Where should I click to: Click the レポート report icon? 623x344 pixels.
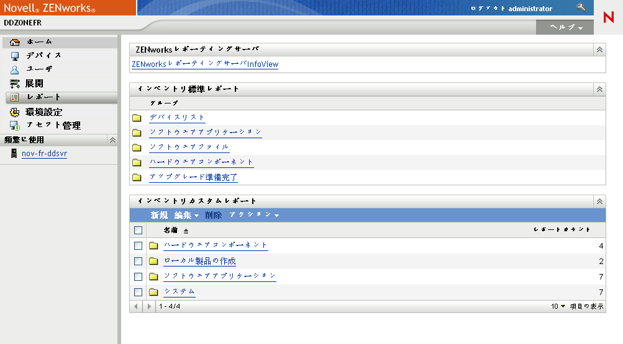click(x=15, y=97)
